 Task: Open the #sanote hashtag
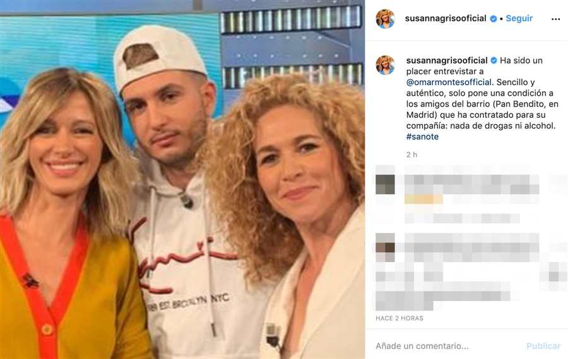click(422, 137)
